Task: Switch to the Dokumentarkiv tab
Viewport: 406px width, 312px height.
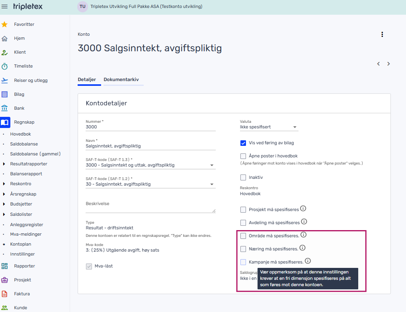Action: point(121,79)
